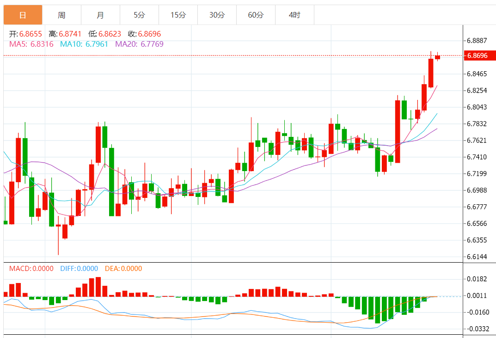Open the 4时 timeframe tab
The width and height of the screenshot is (496, 338).
pyautogui.click(x=294, y=15)
